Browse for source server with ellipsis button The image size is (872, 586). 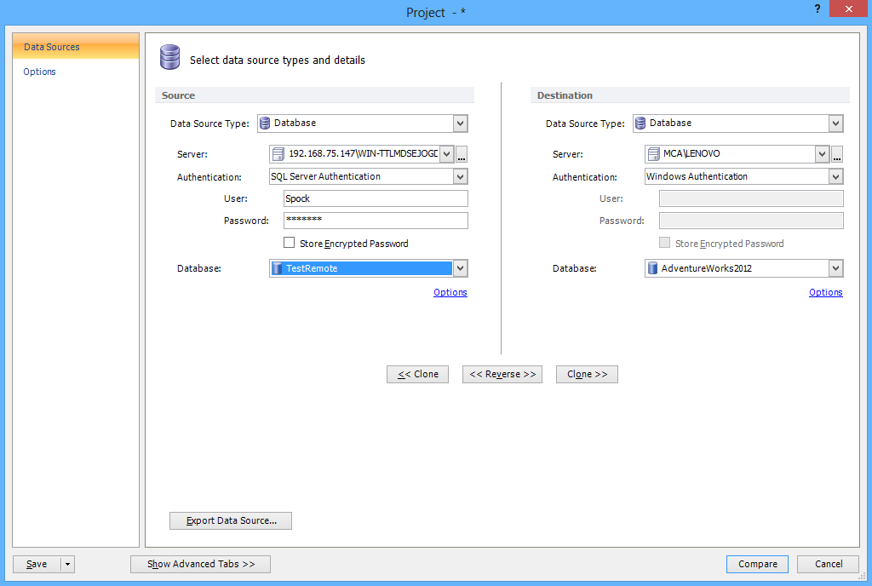click(462, 154)
